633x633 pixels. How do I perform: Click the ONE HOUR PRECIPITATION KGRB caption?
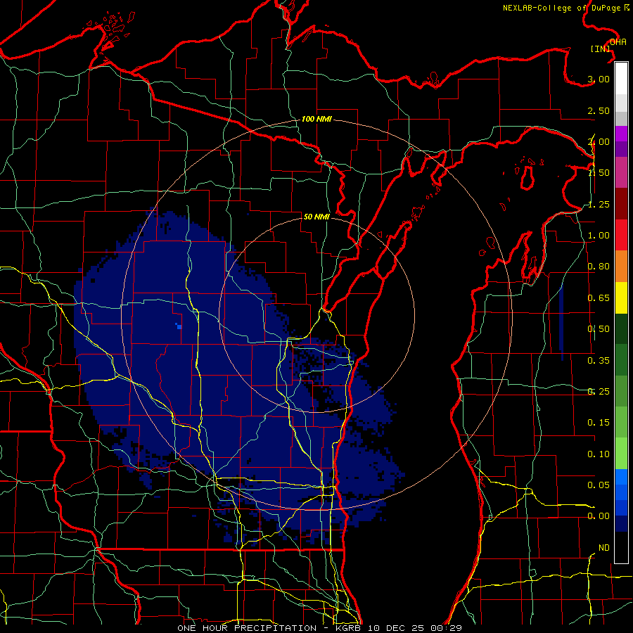[319, 628]
